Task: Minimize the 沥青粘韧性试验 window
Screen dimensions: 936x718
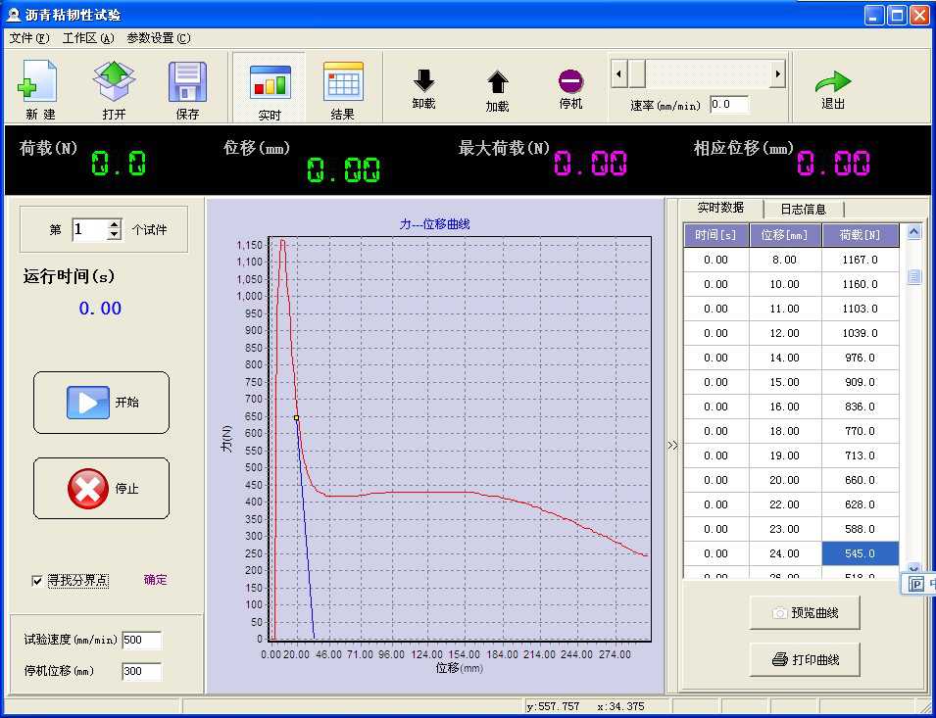Action: pos(874,15)
